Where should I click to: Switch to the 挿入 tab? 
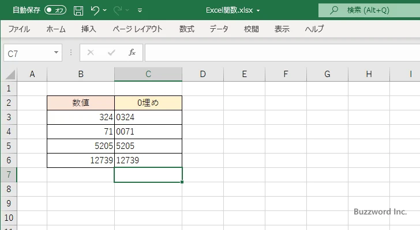point(89,29)
